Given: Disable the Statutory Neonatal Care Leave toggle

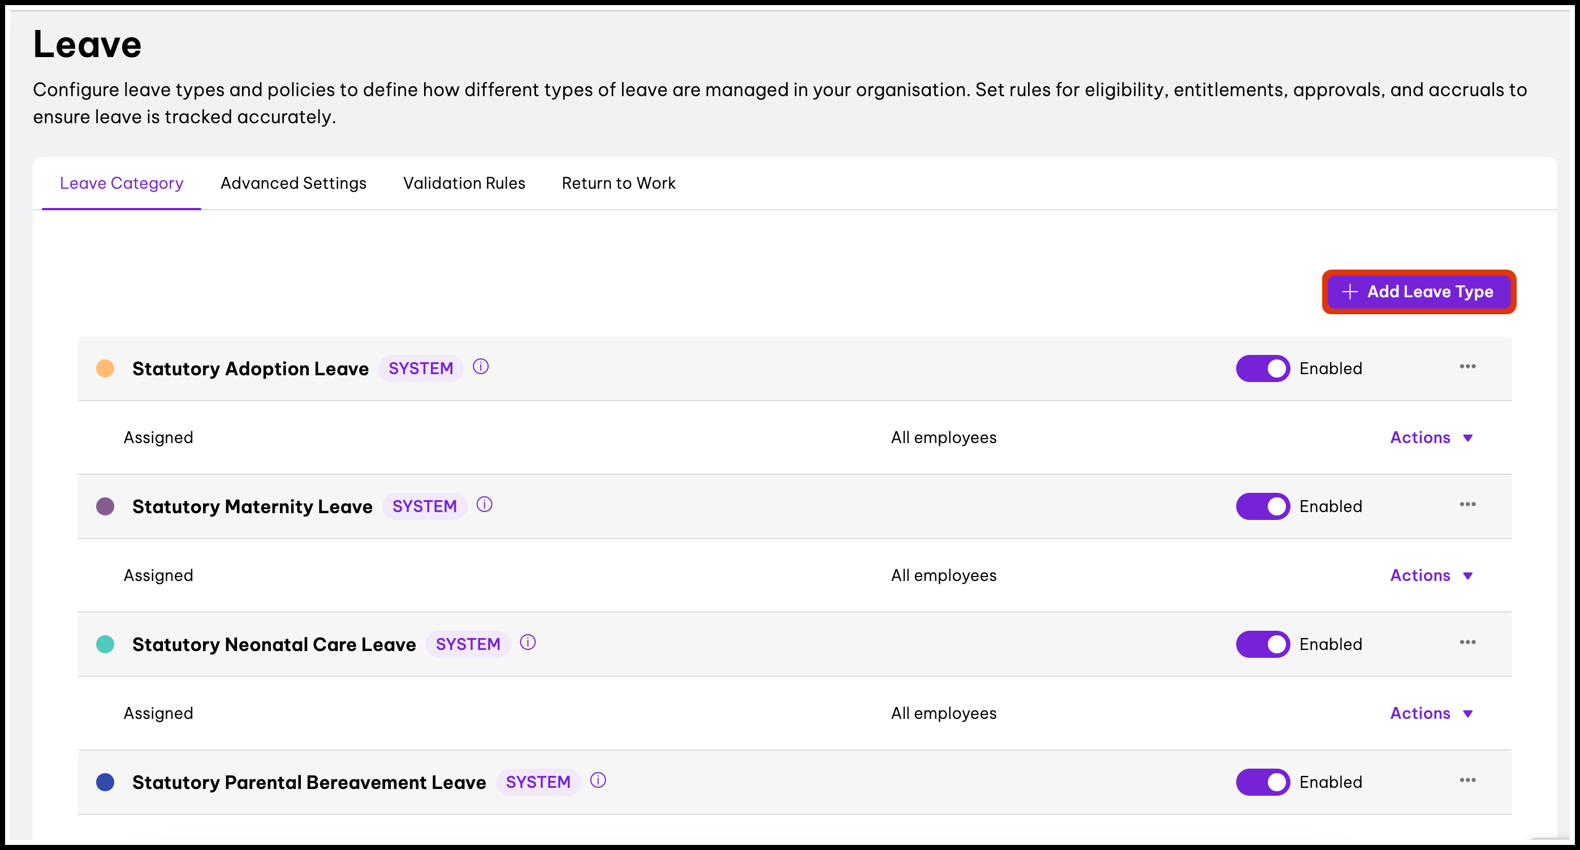Looking at the screenshot, I should [1263, 644].
